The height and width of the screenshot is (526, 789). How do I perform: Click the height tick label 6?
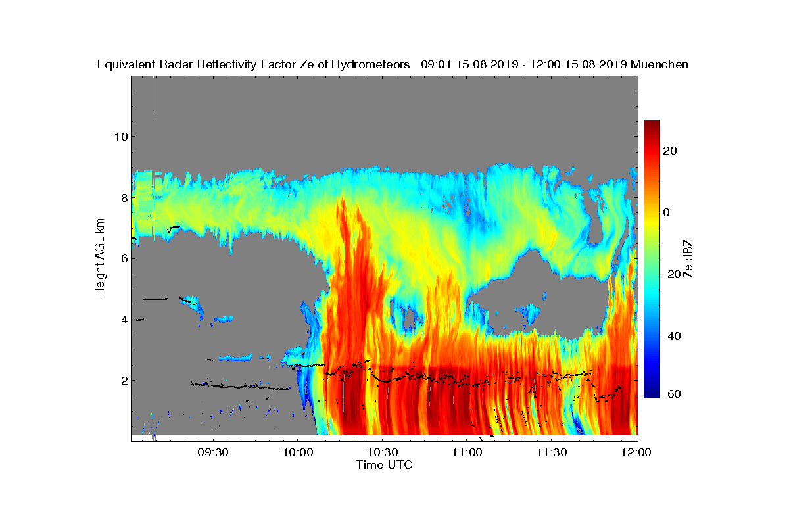tap(123, 258)
